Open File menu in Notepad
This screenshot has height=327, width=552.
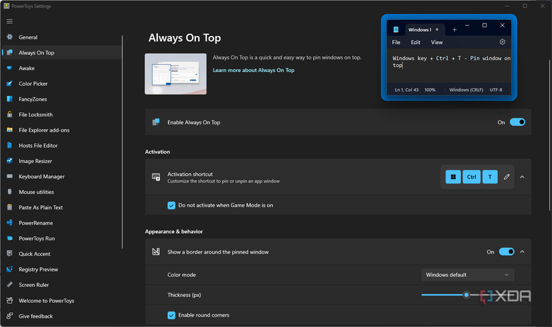click(396, 42)
